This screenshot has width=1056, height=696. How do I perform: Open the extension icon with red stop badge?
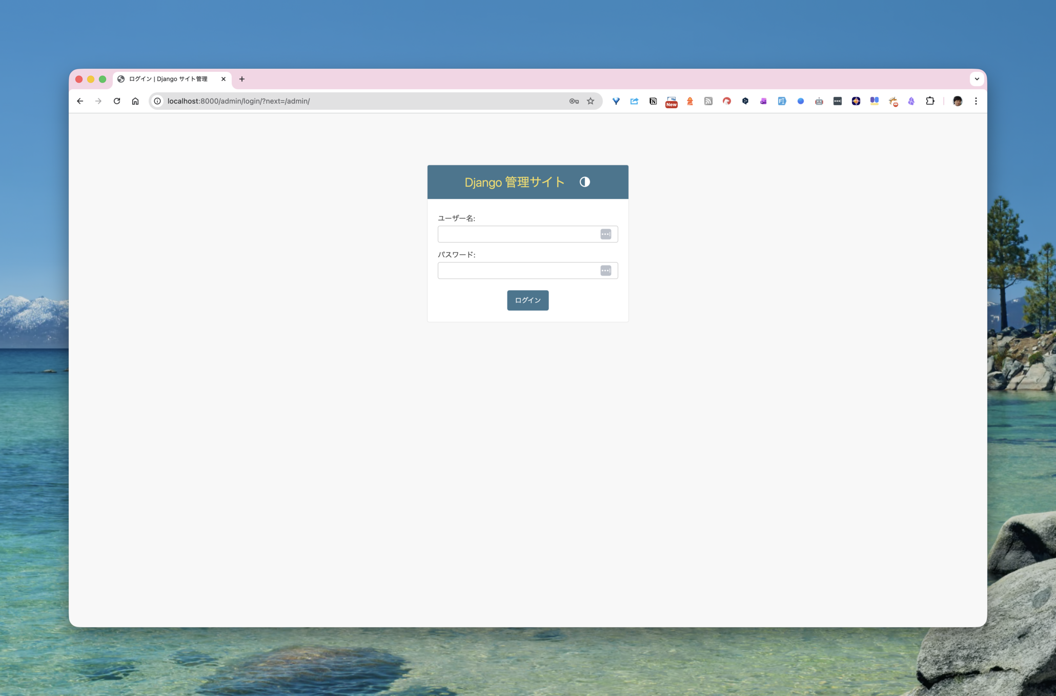(x=893, y=102)
